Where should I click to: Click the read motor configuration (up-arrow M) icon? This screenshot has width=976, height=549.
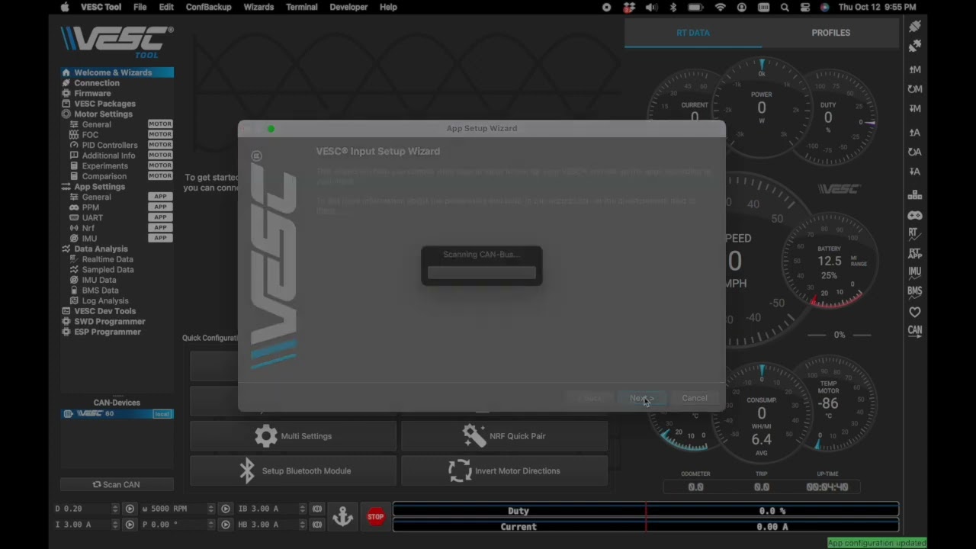pos(915,69)
